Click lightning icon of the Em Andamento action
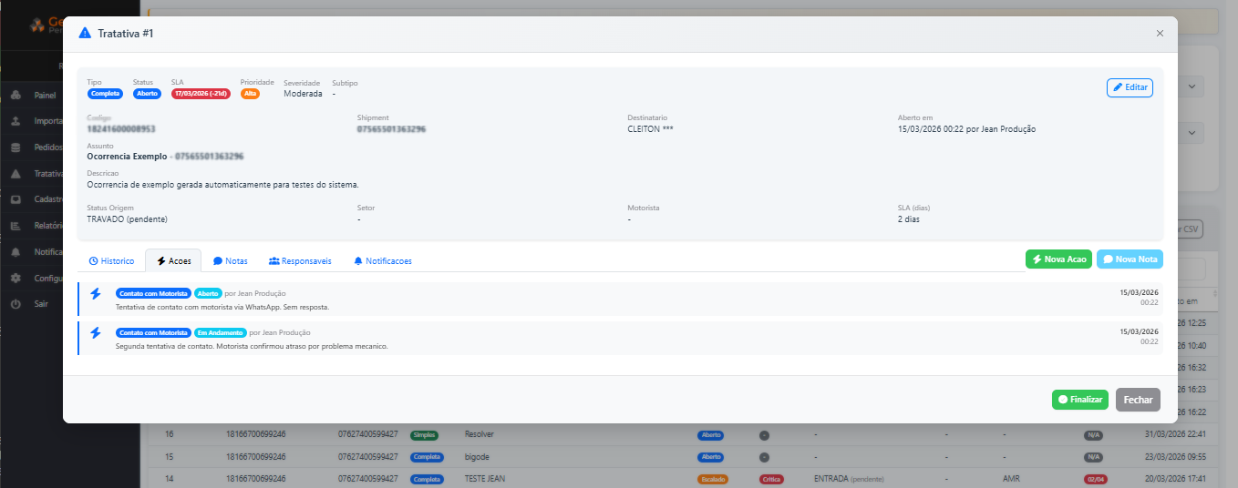This screenshot has height=488, width=1238. pyautogui.click(x=96, y=333)
